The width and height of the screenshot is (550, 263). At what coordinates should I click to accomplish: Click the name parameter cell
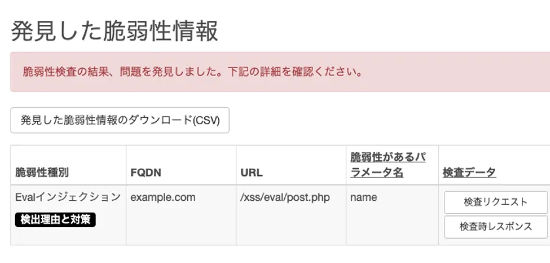(364, 197)
